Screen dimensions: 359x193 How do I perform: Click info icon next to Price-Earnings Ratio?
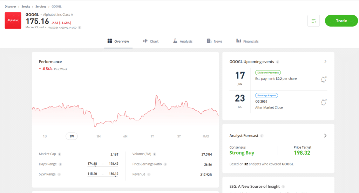coord(165,164)
